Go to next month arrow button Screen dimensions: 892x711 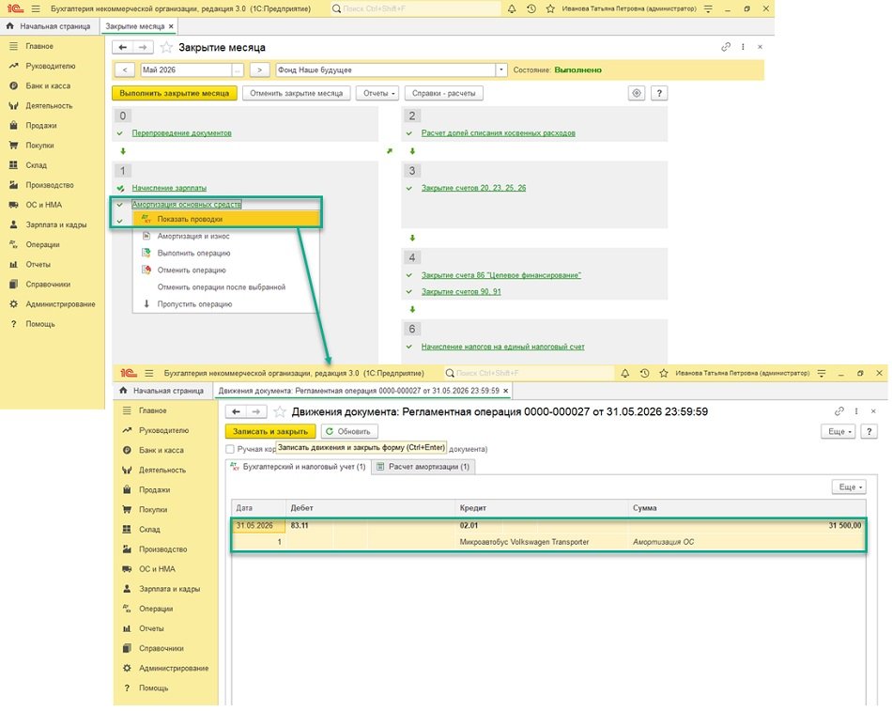click(259, 70)
